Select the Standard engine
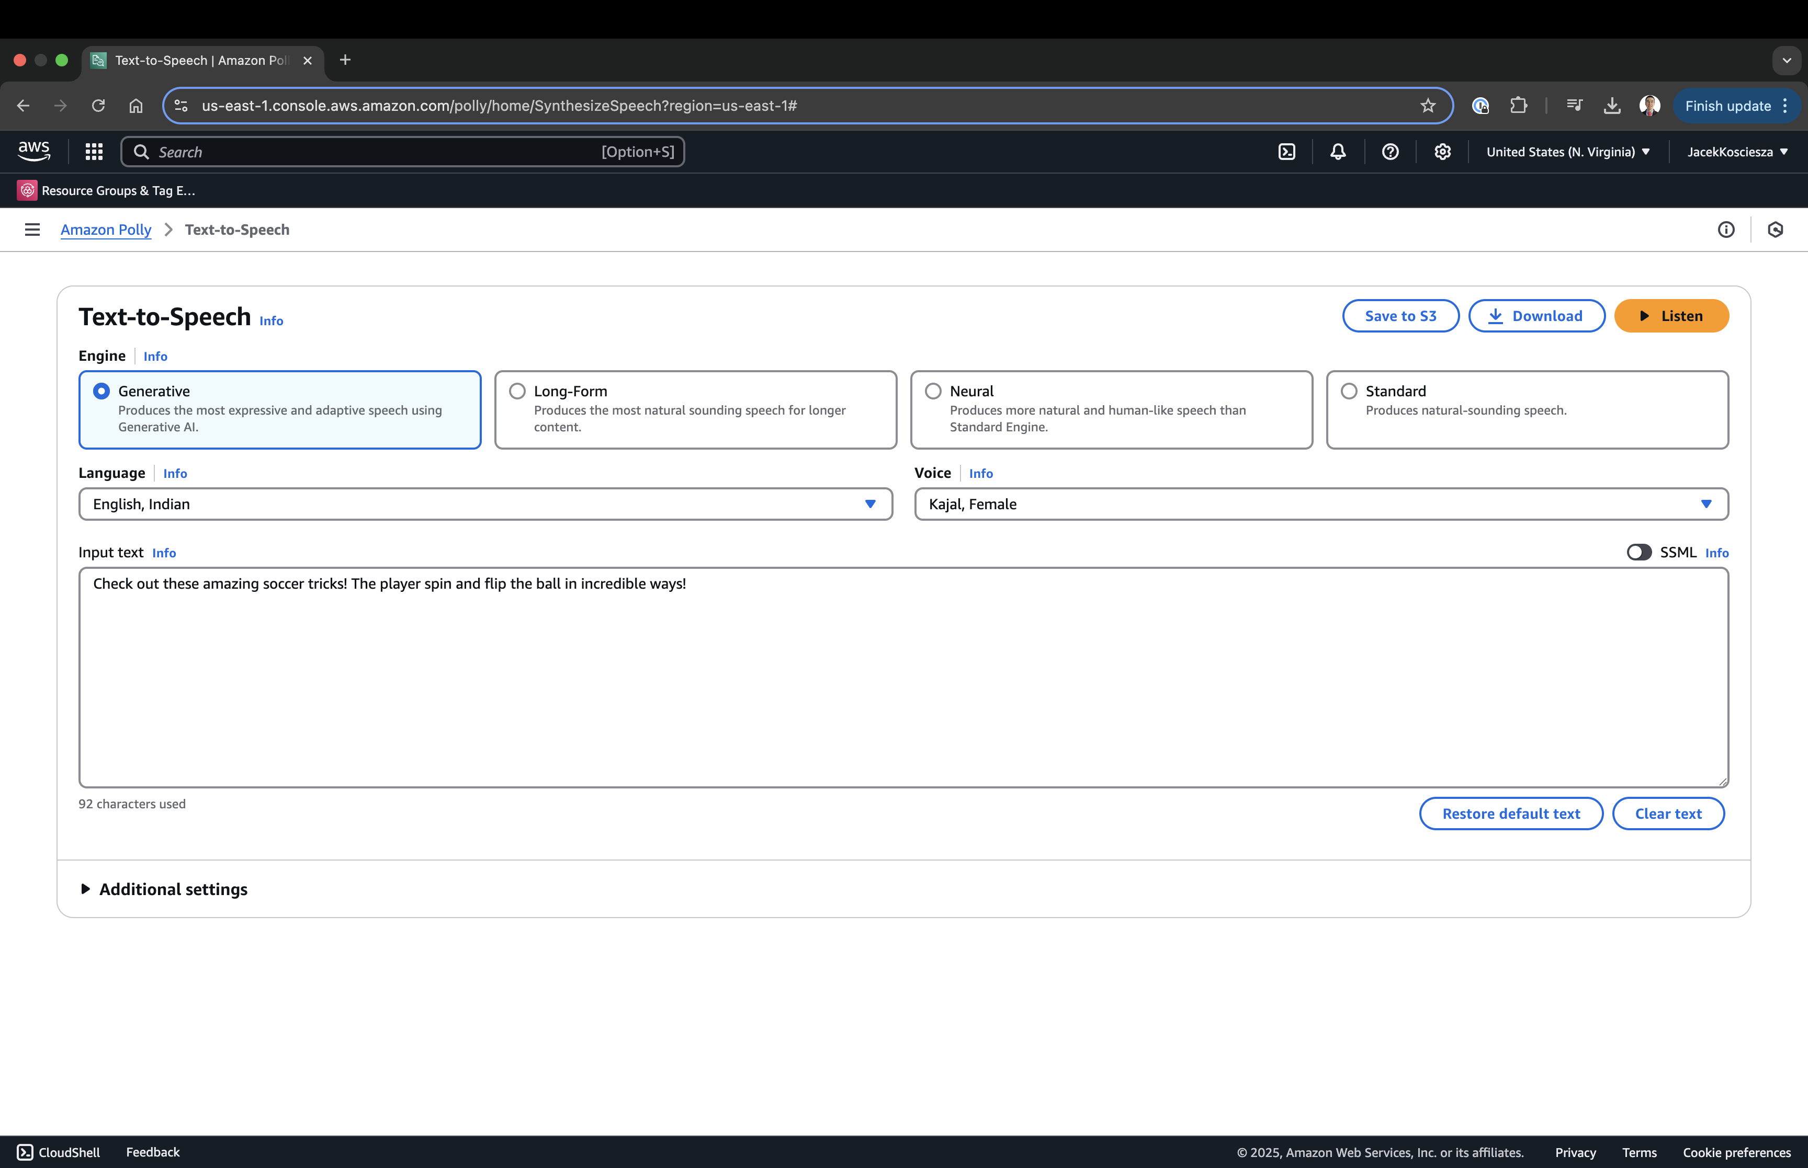1808x1168 pixels. click(1527, 409)
